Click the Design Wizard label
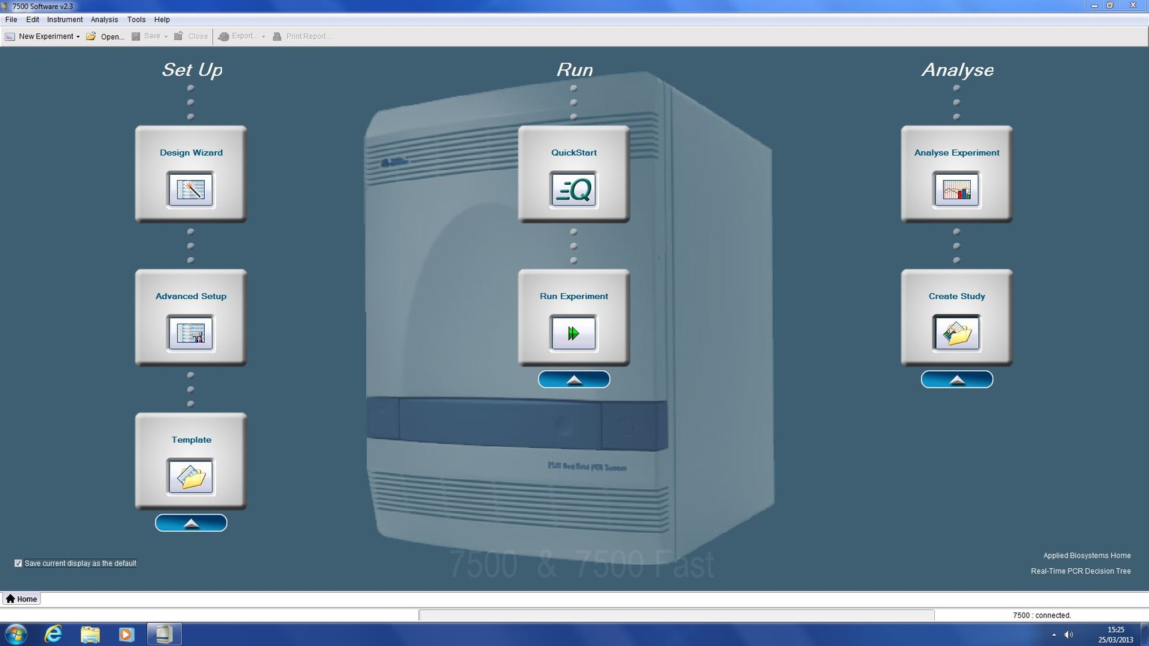Screen dimensions: 1149x646 pyautogui.click(x=191, y=152)
